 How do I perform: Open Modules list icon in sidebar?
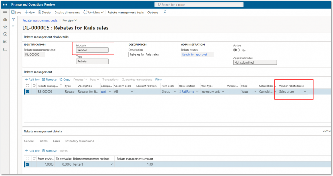(x=5, y=49)
